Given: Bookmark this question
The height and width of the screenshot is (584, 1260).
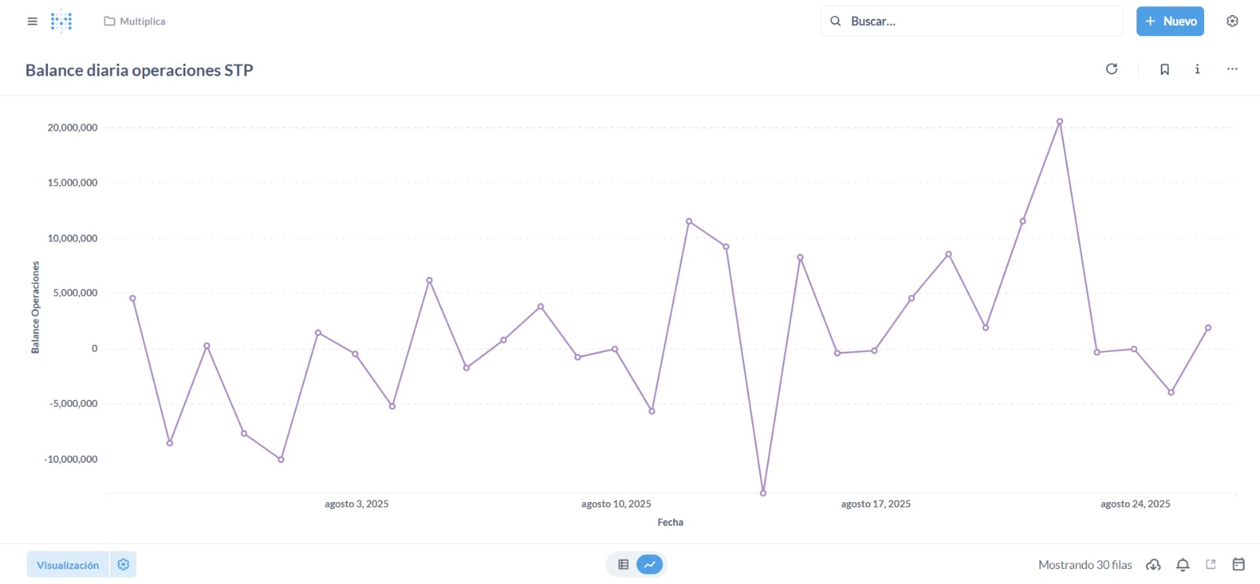Looking at the screenshot, I should (1164, 69).
